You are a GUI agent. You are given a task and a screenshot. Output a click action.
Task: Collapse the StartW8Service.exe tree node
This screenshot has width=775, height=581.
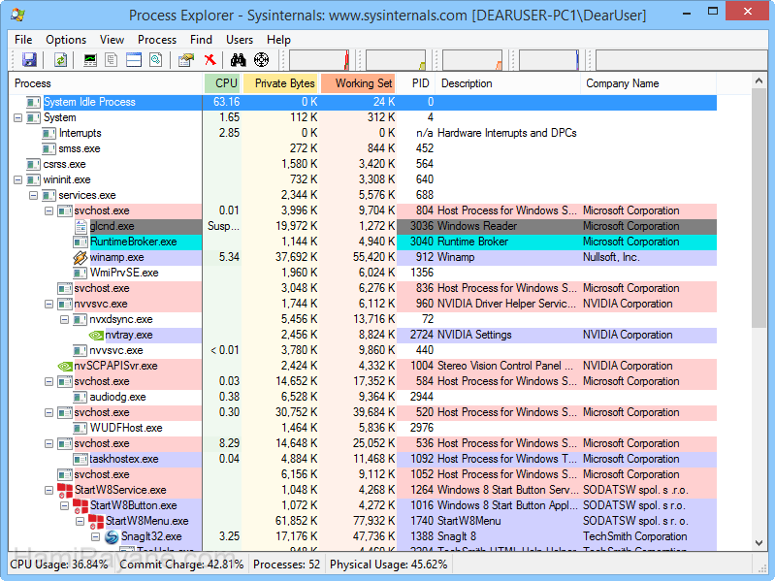pyautogui.click(x=48, y=490)
